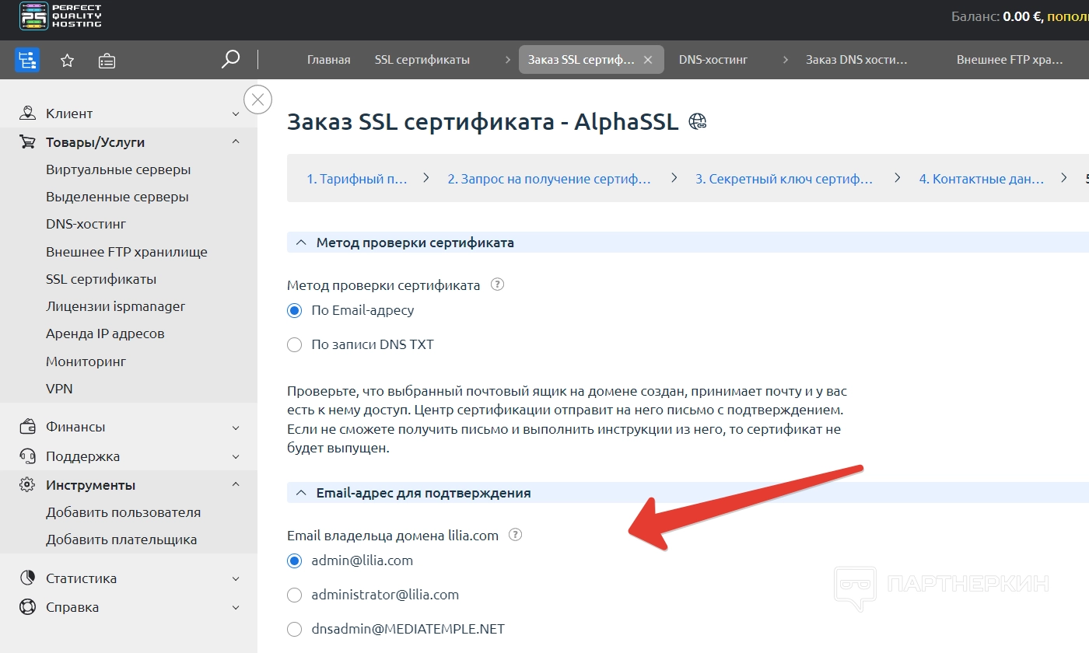Select the По Email-адресу verification method

pos(294,311)
